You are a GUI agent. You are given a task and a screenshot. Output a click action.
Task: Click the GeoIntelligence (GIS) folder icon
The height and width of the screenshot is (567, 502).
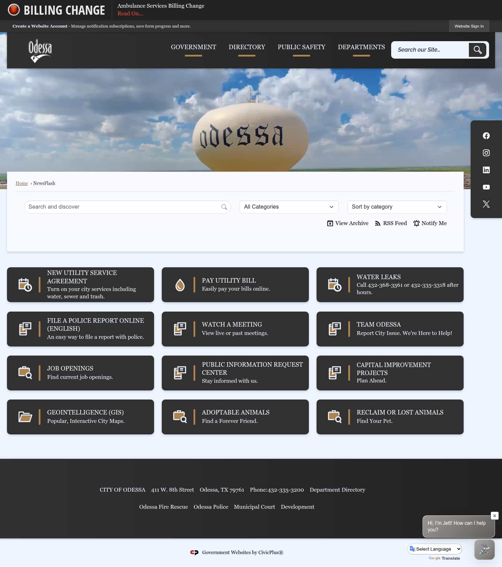point(25,417)
